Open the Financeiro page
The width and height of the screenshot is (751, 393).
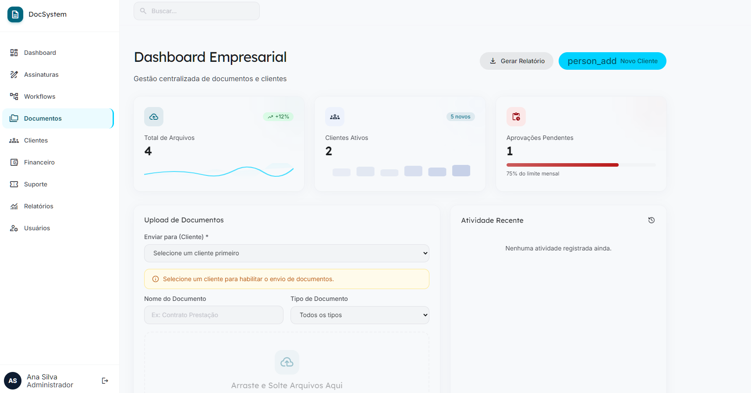[58, 162]
